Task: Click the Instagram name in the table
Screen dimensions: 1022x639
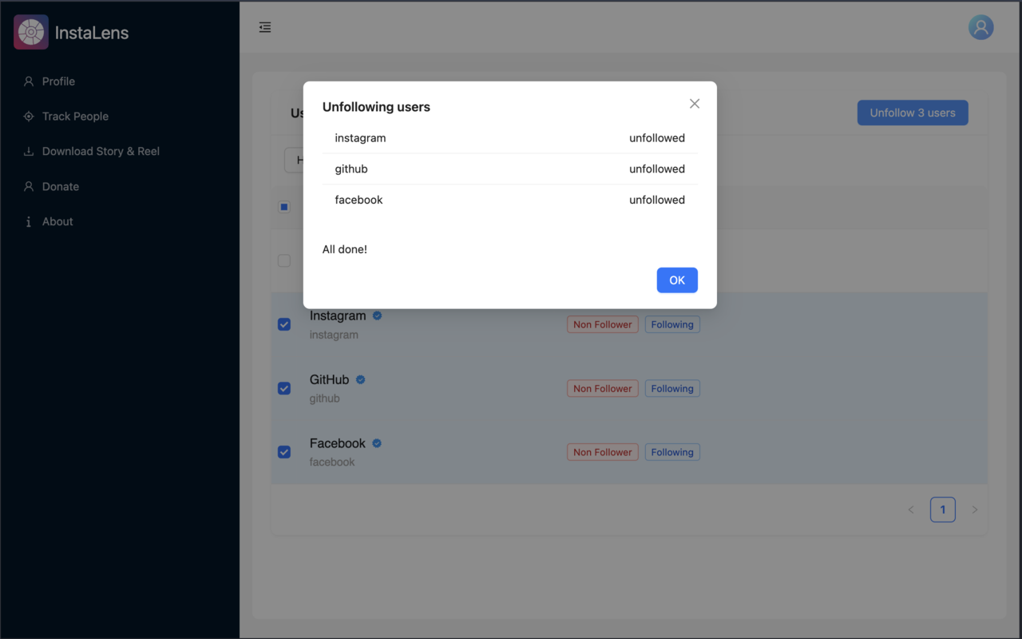Action: click(x=338, y=316)
